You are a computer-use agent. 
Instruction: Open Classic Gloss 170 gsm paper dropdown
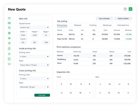34,65
